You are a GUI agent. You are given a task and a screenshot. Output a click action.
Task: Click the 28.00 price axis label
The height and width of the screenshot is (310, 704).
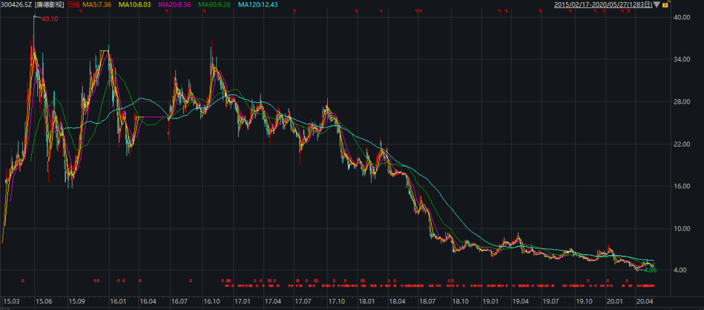pos(681,102)
